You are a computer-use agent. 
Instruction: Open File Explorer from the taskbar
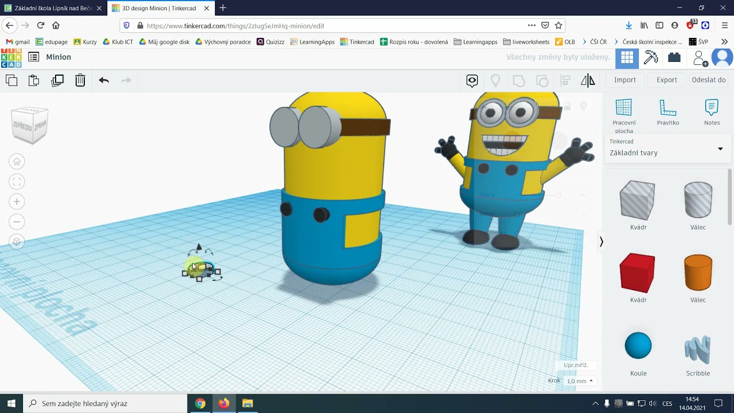tap(247, 403)
